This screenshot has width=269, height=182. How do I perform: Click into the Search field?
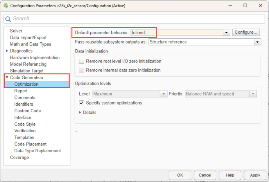(x=133, y=19)
